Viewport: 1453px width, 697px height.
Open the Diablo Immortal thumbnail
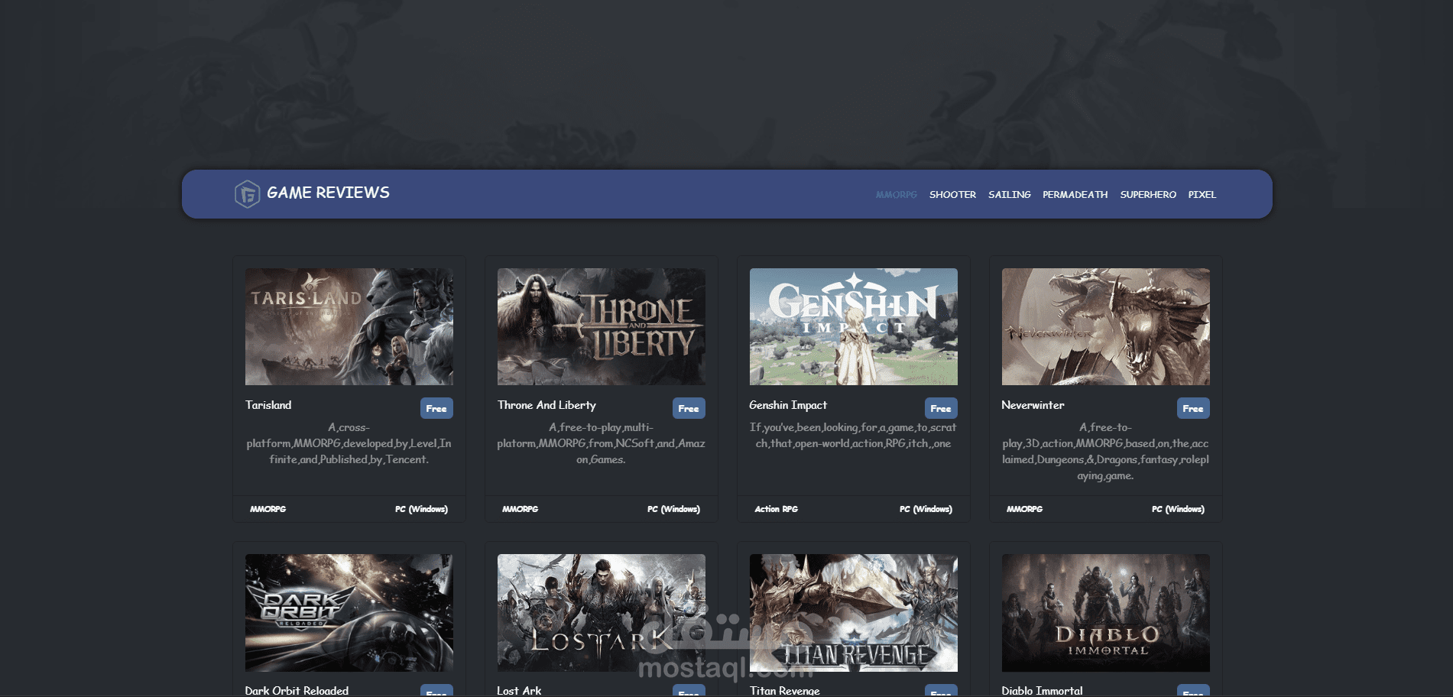click(1106, 613)
